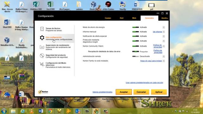Select the Publisher 2013 desktop shortcut

[x=36, y=6]
